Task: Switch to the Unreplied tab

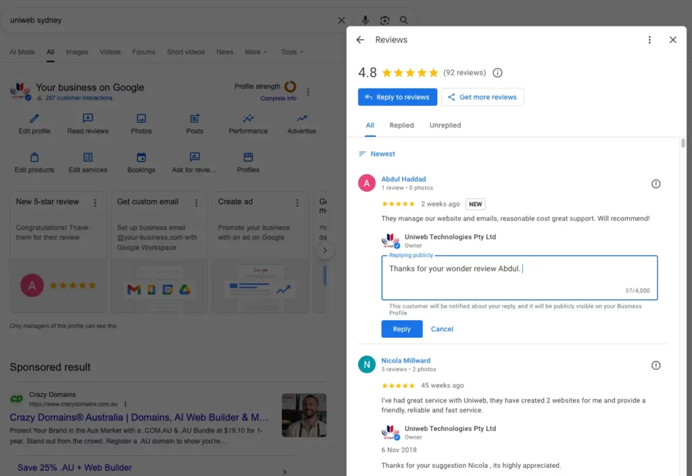Action: coord(445,125)
